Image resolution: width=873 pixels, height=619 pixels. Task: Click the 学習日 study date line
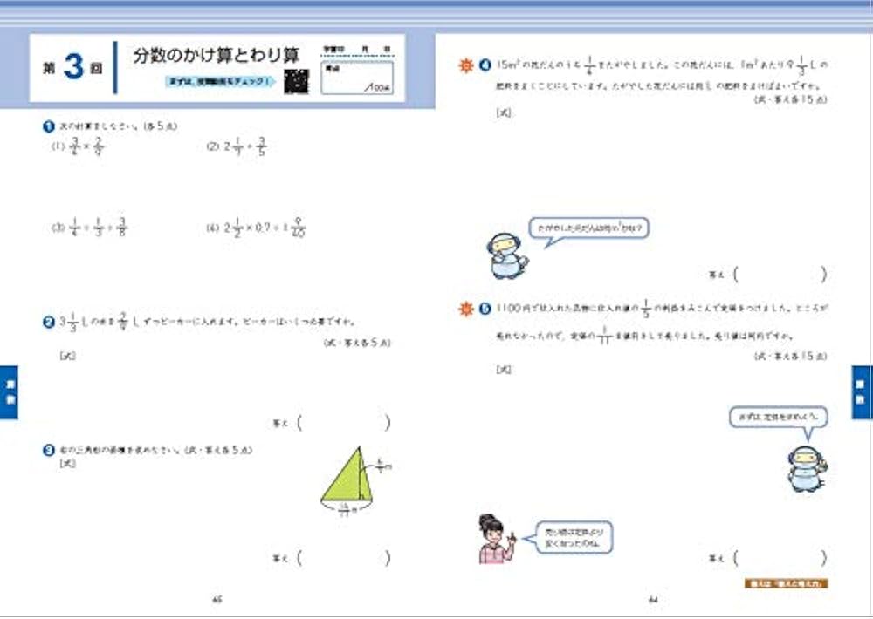357,50
